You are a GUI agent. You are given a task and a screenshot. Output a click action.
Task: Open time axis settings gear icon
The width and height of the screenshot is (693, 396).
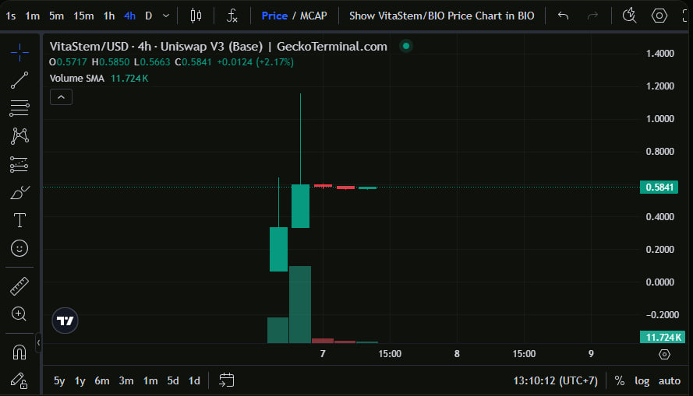click(664, 354)
